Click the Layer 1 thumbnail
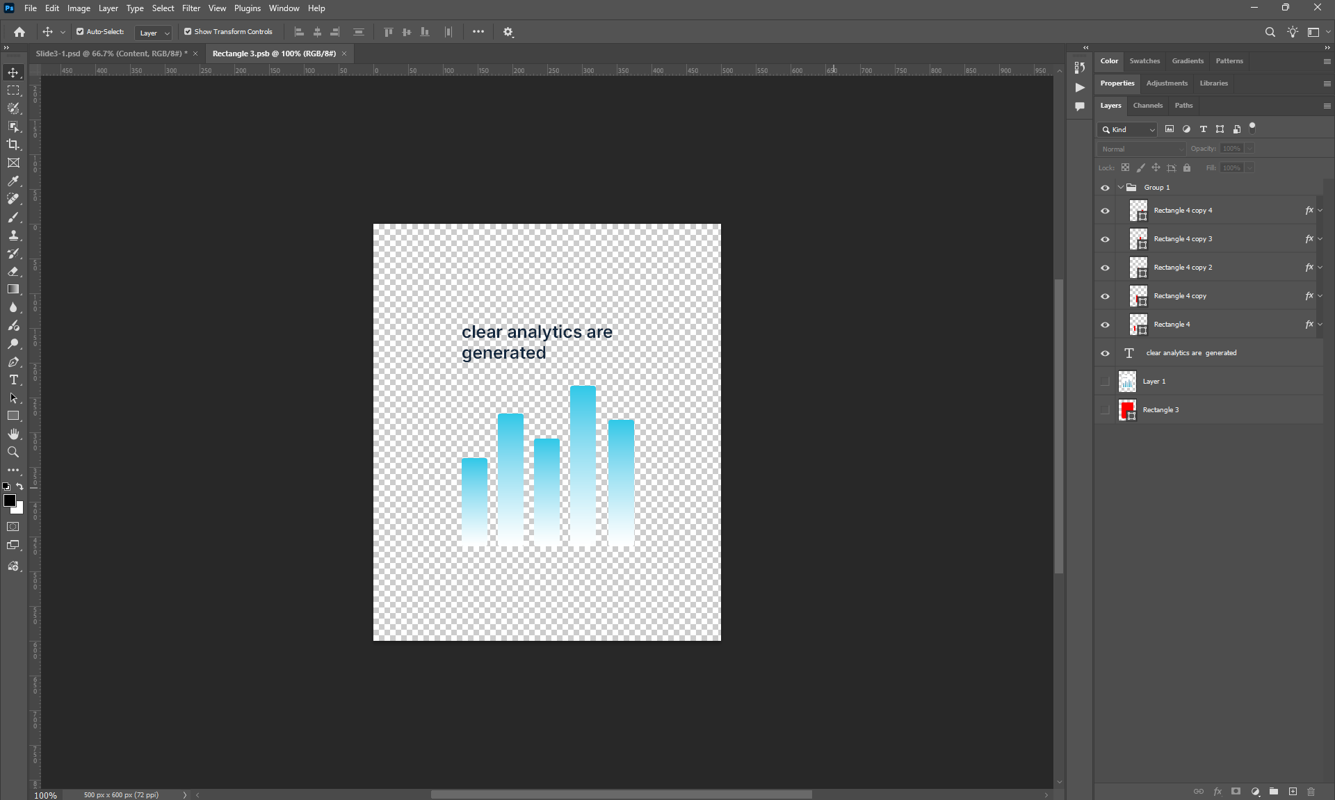1335x800 pixels. [1127, 382]
